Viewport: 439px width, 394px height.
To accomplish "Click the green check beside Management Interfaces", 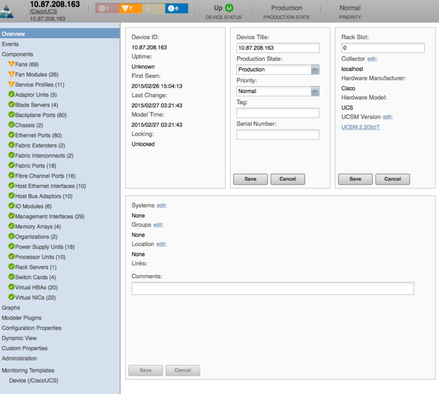I will [x=12, y=216].
